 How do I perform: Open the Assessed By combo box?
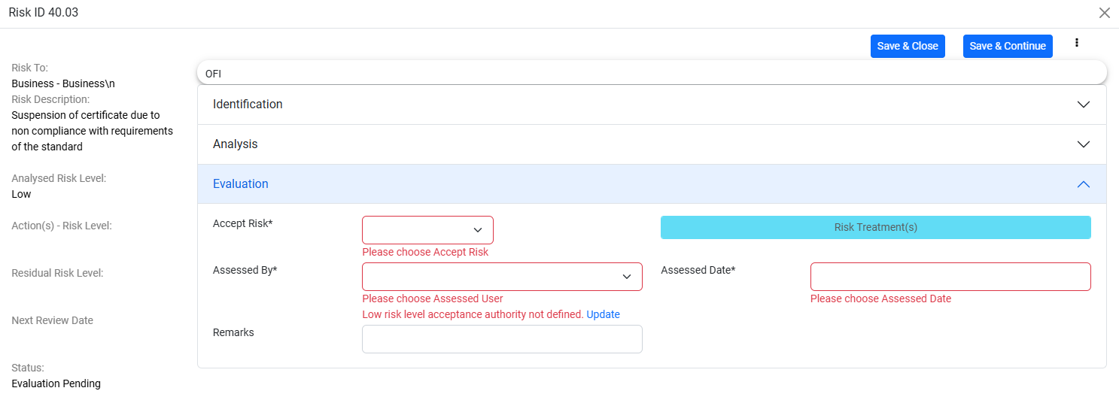click(489, 277)
